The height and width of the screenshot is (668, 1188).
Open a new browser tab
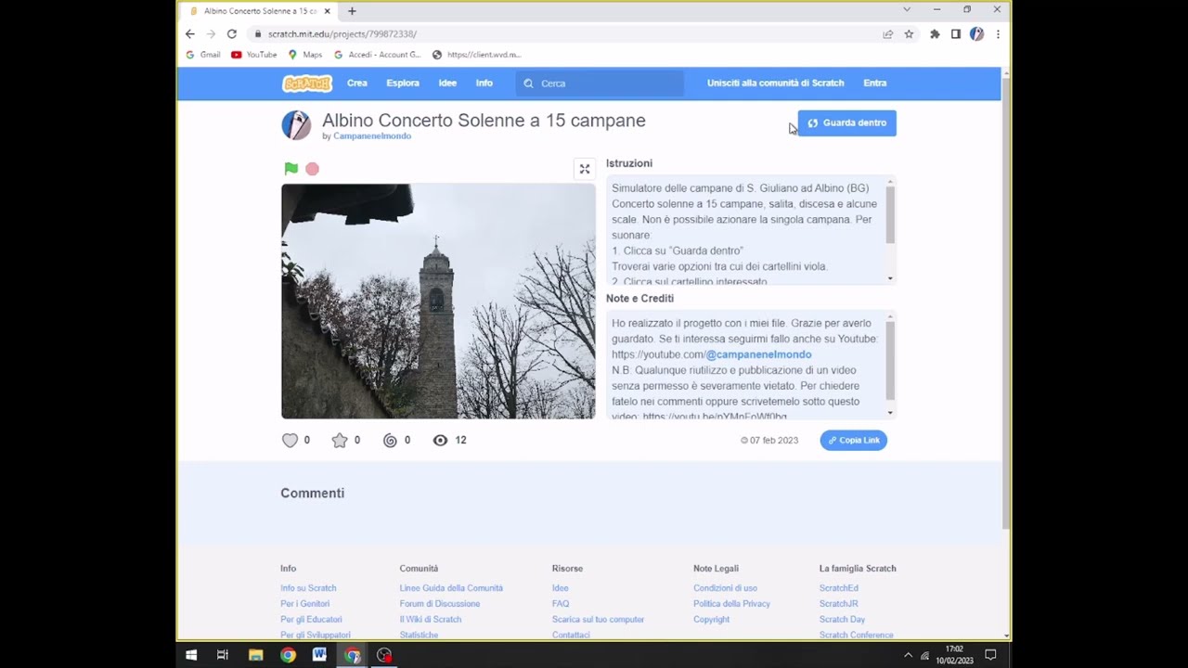tap(352, 11)
